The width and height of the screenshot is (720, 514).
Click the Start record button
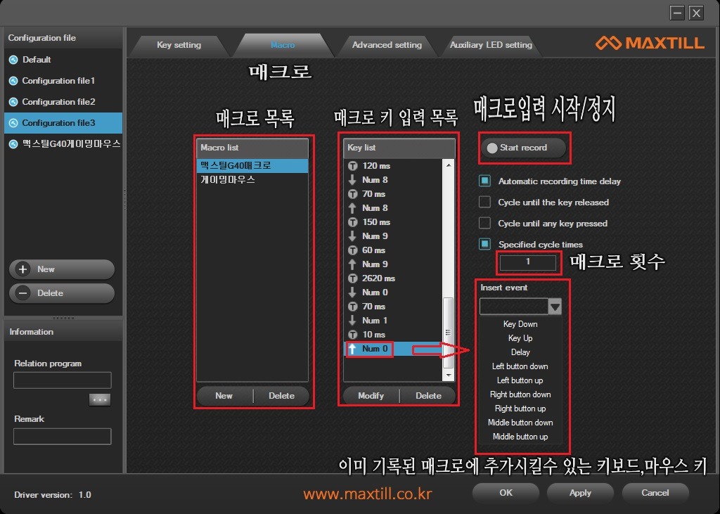pos(523,148)
